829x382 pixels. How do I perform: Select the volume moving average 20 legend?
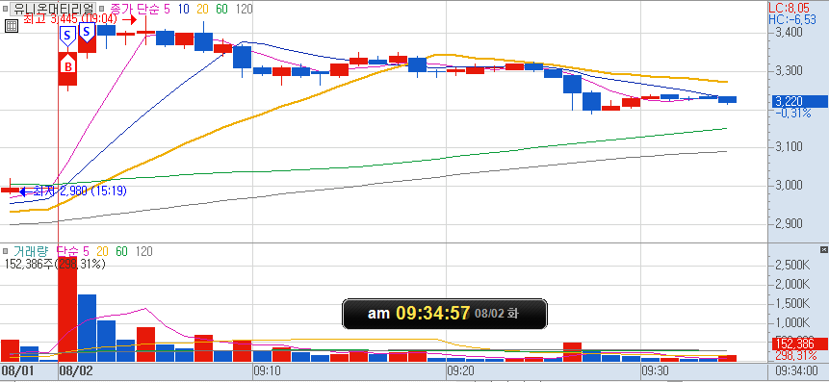click(x=103, y=251)
